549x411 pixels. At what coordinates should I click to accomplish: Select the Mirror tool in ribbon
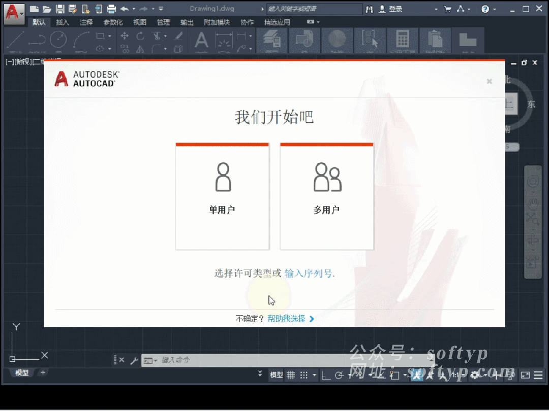click(x=140, y=49)
